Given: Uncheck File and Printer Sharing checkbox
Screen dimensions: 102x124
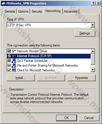Looking at the screenshot, I should tap(9, 65).
